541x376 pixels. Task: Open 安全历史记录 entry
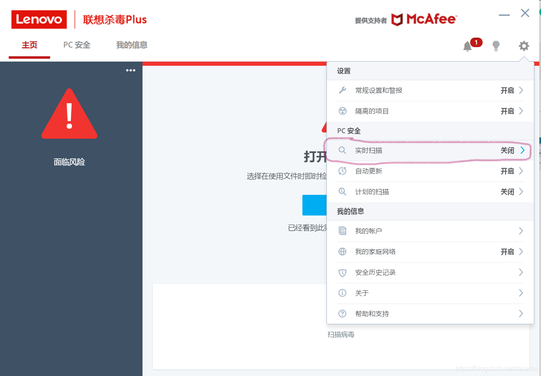[x=430, y=273]
